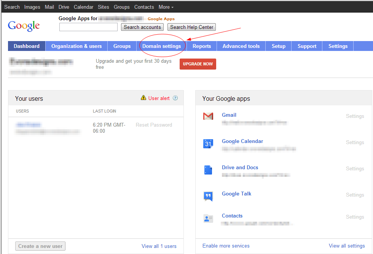The width and height of the screenshot is (373, 254).
Task: Click Enable more services link
Action: [x=226, y=246]
